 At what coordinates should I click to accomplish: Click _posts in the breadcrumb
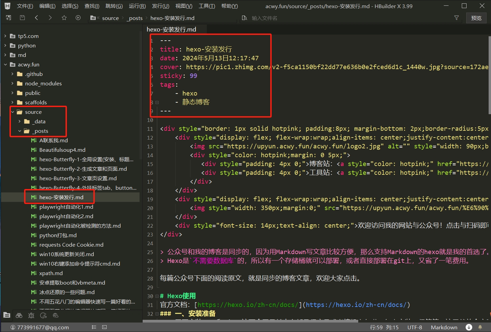(x=135, y=18)
